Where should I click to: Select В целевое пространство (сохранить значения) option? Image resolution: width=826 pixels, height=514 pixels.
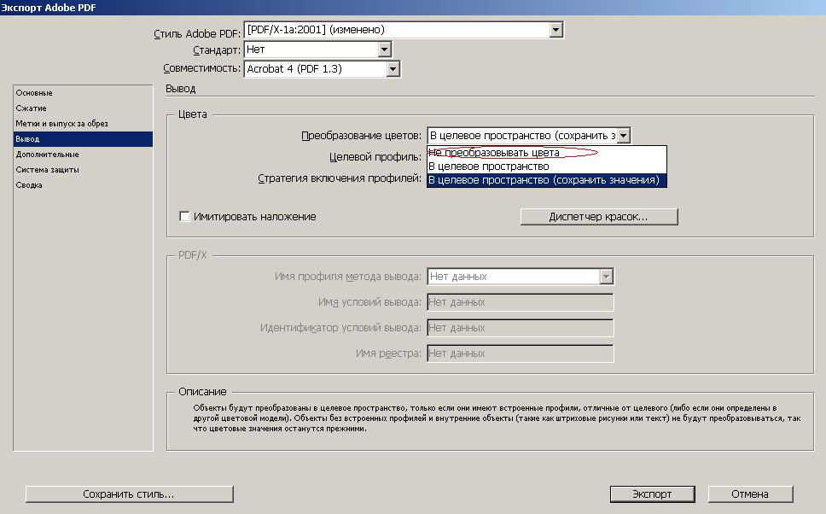coord(547,180)
